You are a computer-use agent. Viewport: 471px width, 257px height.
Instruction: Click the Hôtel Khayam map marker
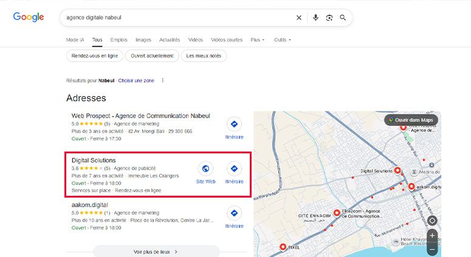[x=396, y=241]
